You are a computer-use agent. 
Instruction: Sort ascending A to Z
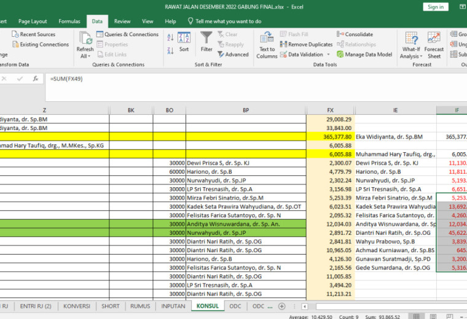click(x=170, y=37)
